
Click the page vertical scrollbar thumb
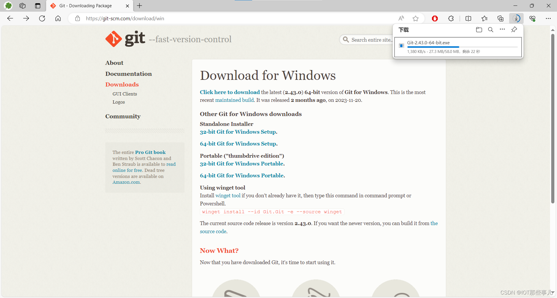(553, 119)
